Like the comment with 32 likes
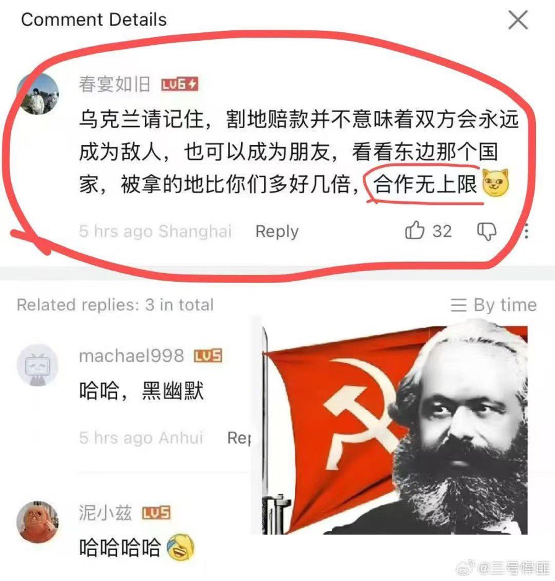Viewport: 555px width, 581px height. point(414,230)
